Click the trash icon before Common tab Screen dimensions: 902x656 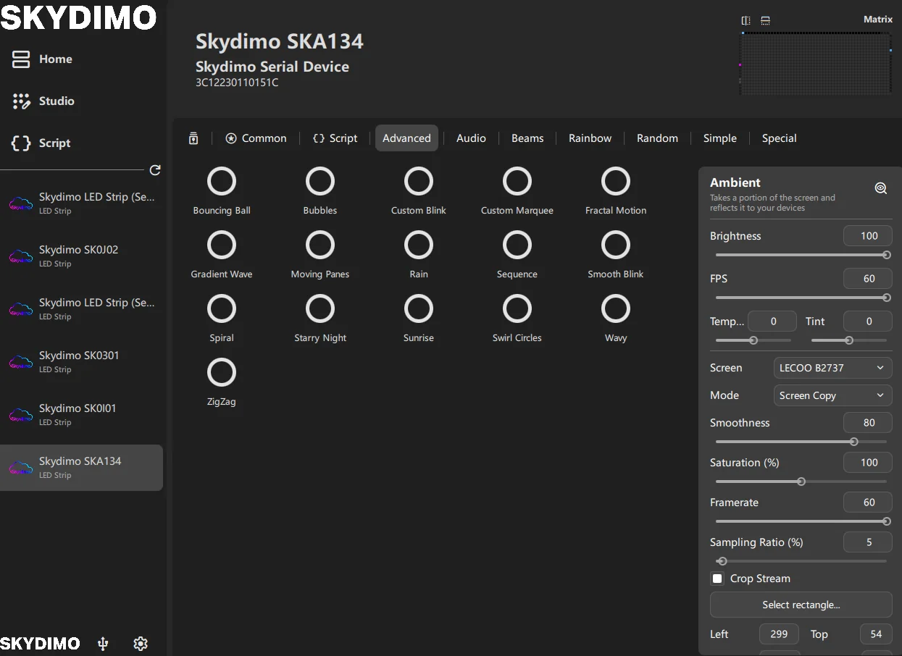click(193, 138)
